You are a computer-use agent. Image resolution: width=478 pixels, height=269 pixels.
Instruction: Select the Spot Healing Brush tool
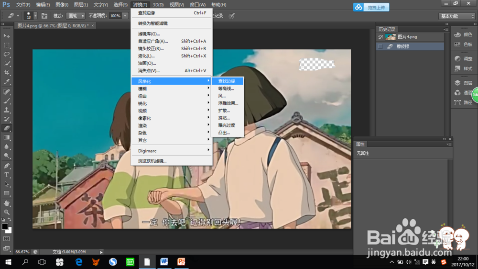click(x=6, y=91)
